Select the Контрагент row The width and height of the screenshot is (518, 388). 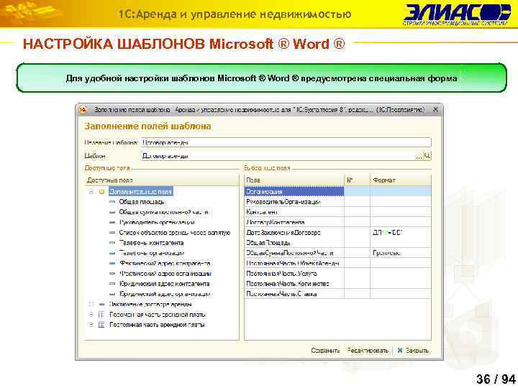(x=337, y=212)
